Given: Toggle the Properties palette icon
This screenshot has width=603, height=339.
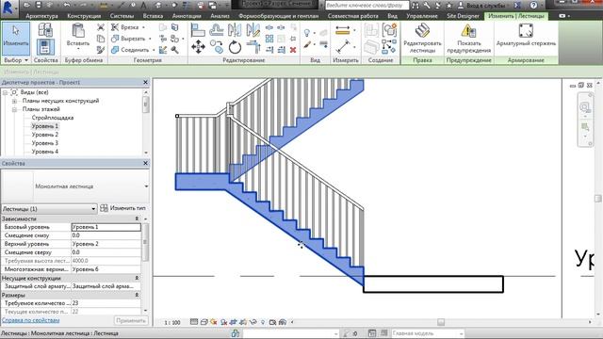Looking at the screenshot, I should (x=45, y=47).
